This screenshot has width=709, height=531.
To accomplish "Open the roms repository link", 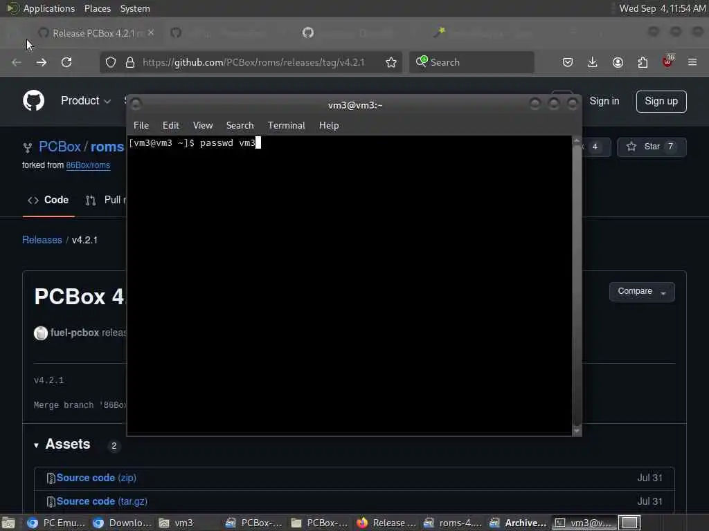I will pyautogui.click(x=107, y=147).
